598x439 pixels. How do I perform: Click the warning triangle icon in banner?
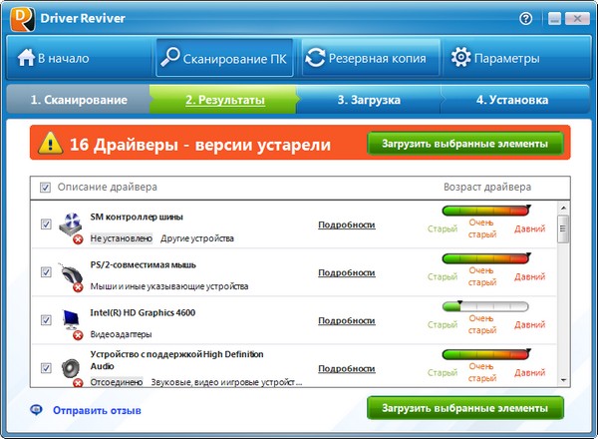50,145
